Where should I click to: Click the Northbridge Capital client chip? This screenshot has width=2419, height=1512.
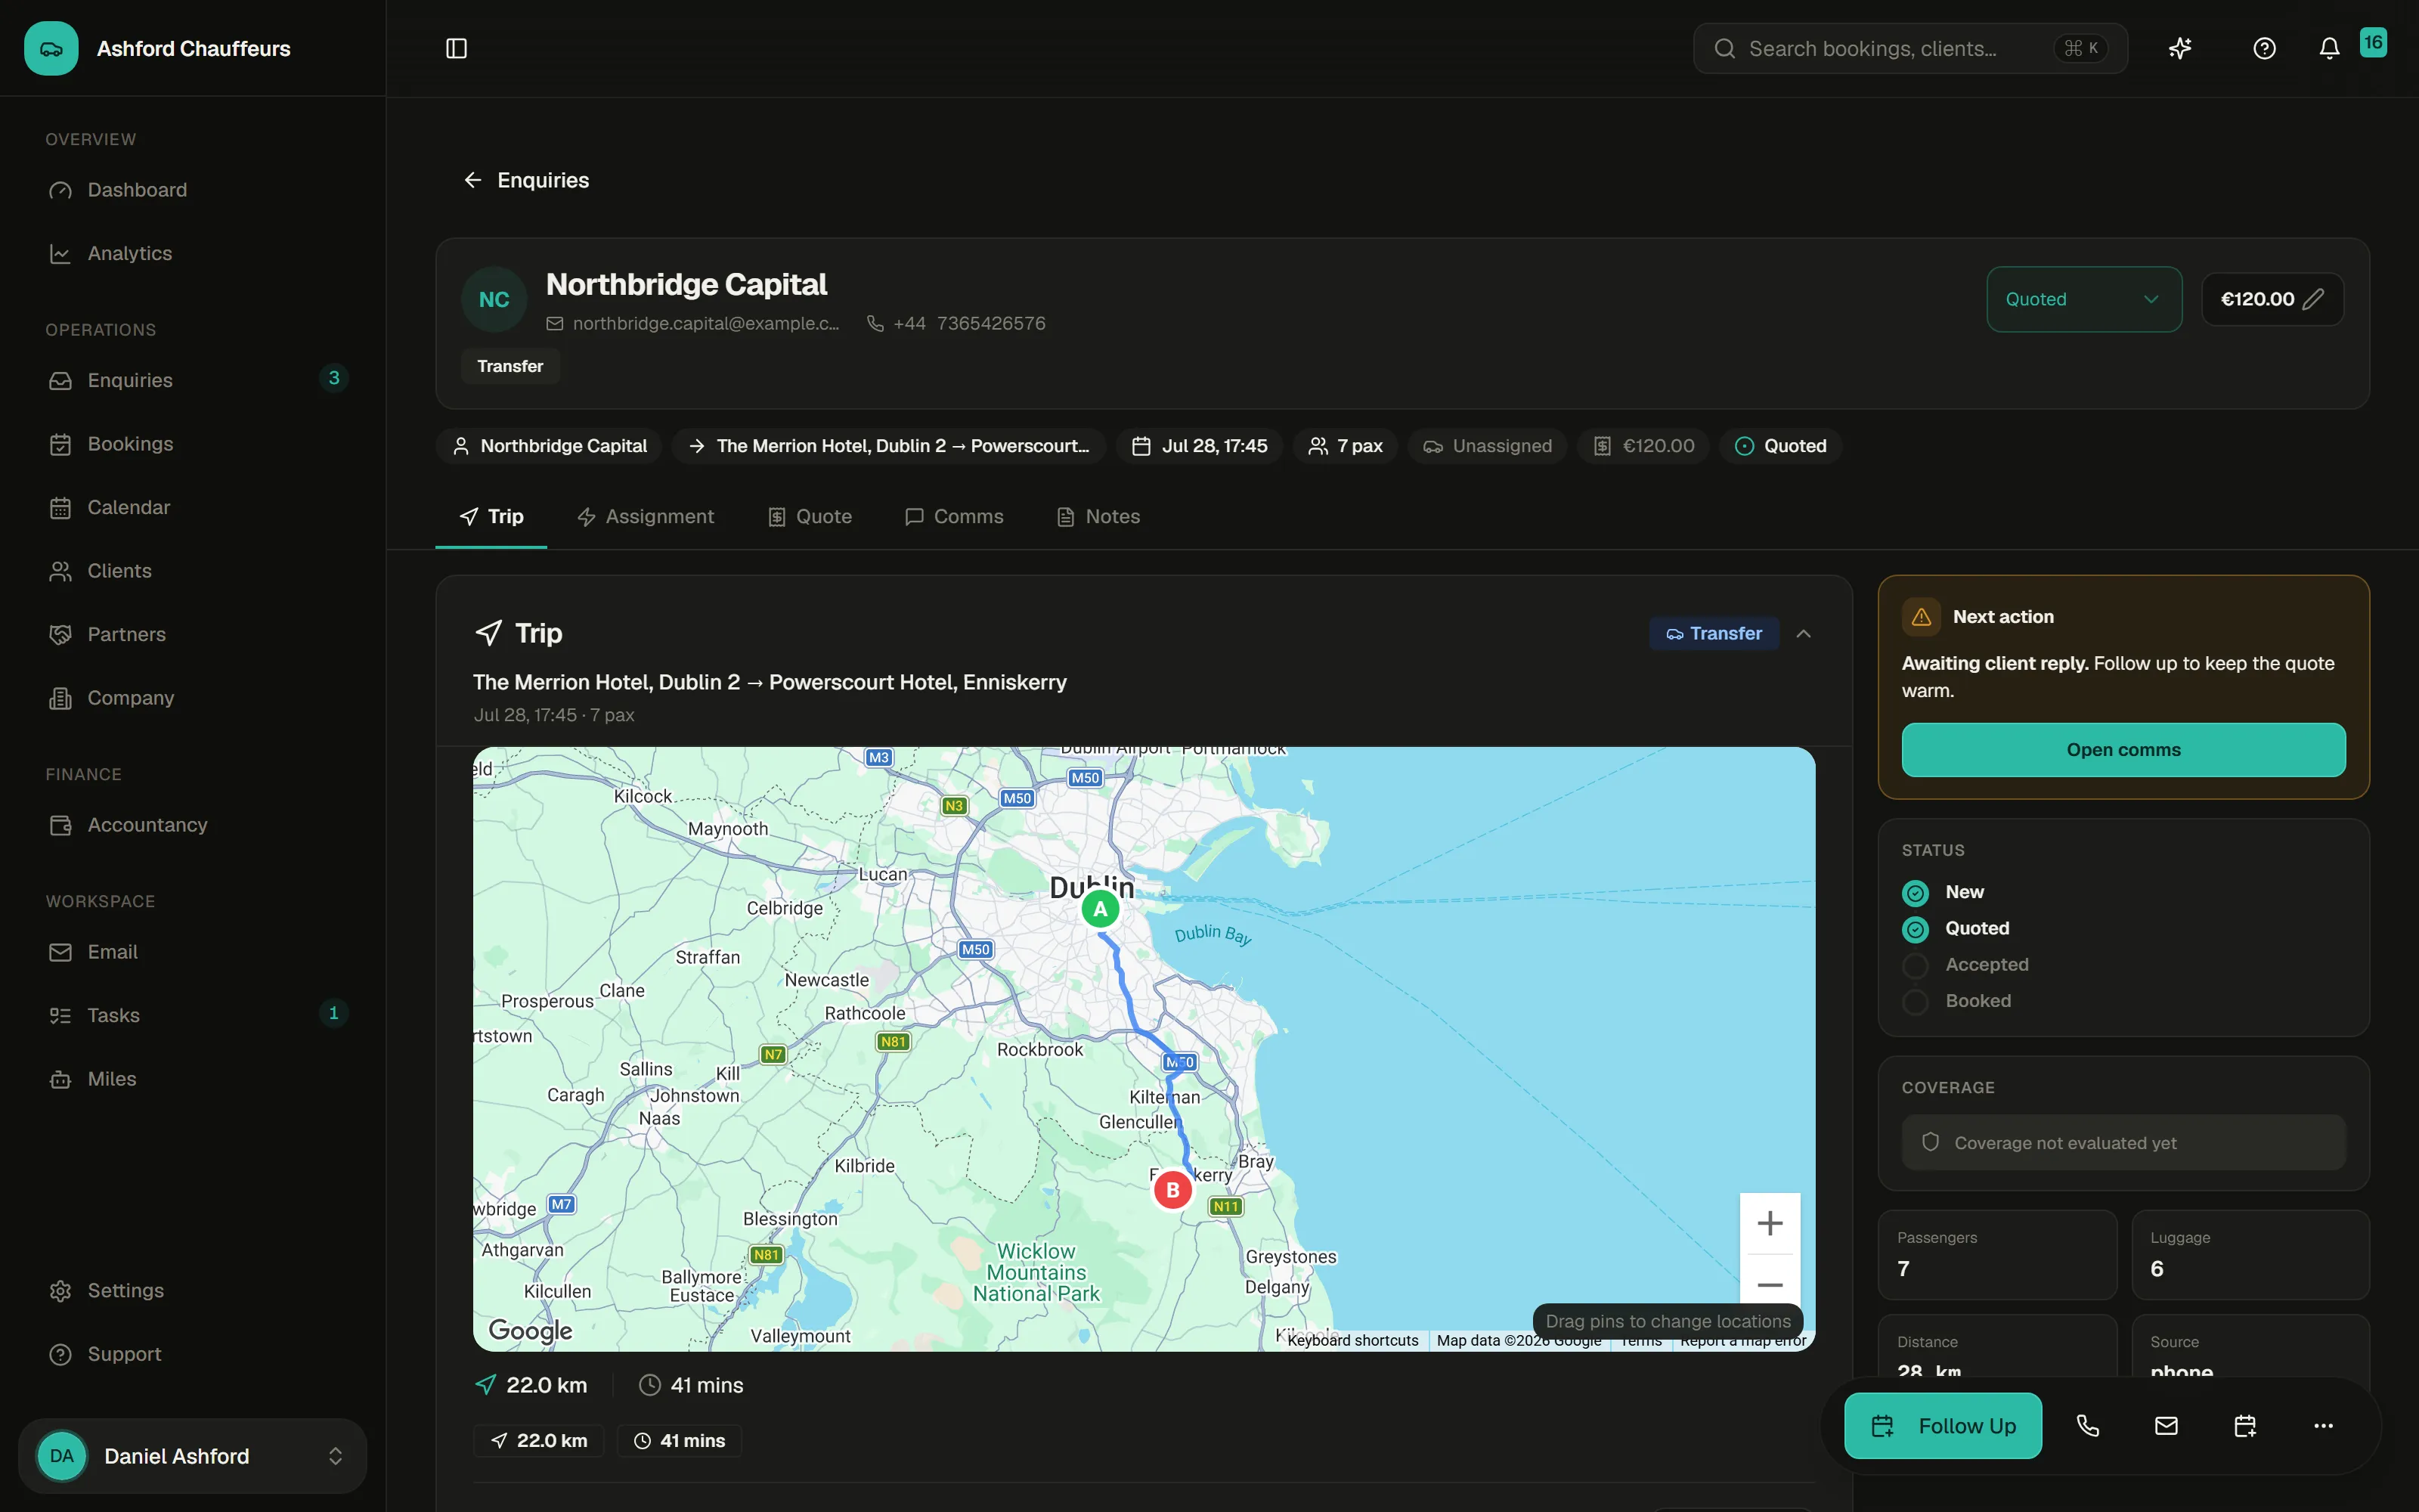point(549,446)
